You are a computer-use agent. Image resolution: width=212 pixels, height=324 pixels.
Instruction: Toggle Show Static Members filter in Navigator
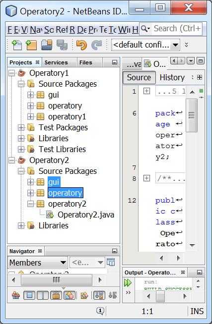[43, 295]
